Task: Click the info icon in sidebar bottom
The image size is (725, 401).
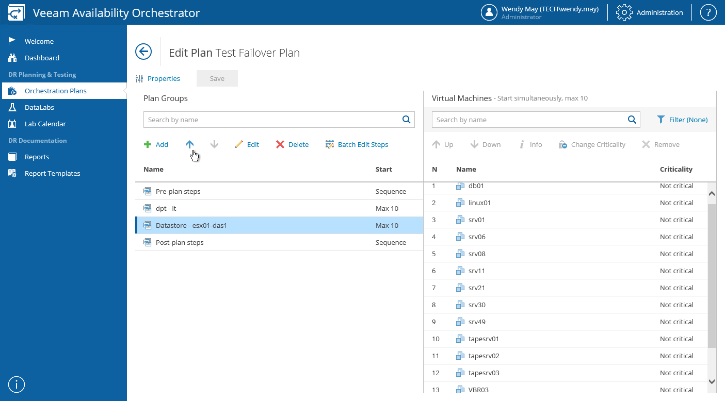Action: click(17, 385)
